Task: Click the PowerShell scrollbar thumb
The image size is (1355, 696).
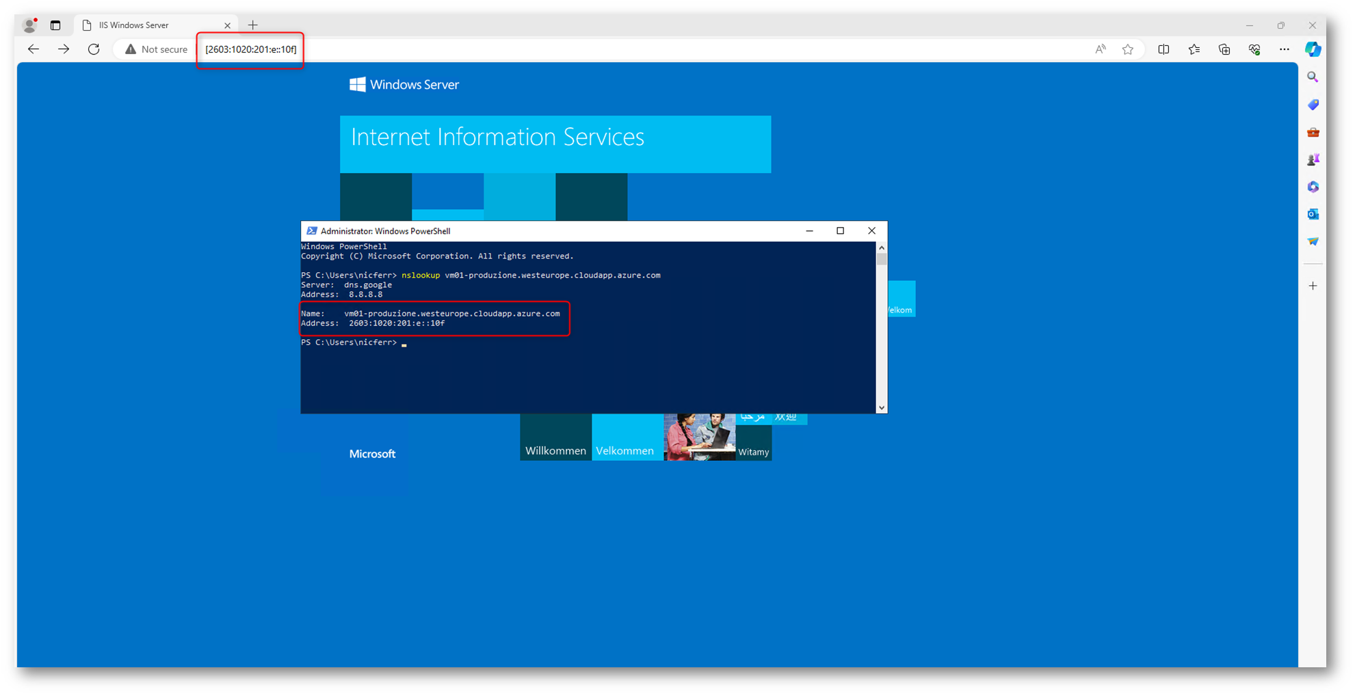Action: pyautogui.click(x=882, y=258)
